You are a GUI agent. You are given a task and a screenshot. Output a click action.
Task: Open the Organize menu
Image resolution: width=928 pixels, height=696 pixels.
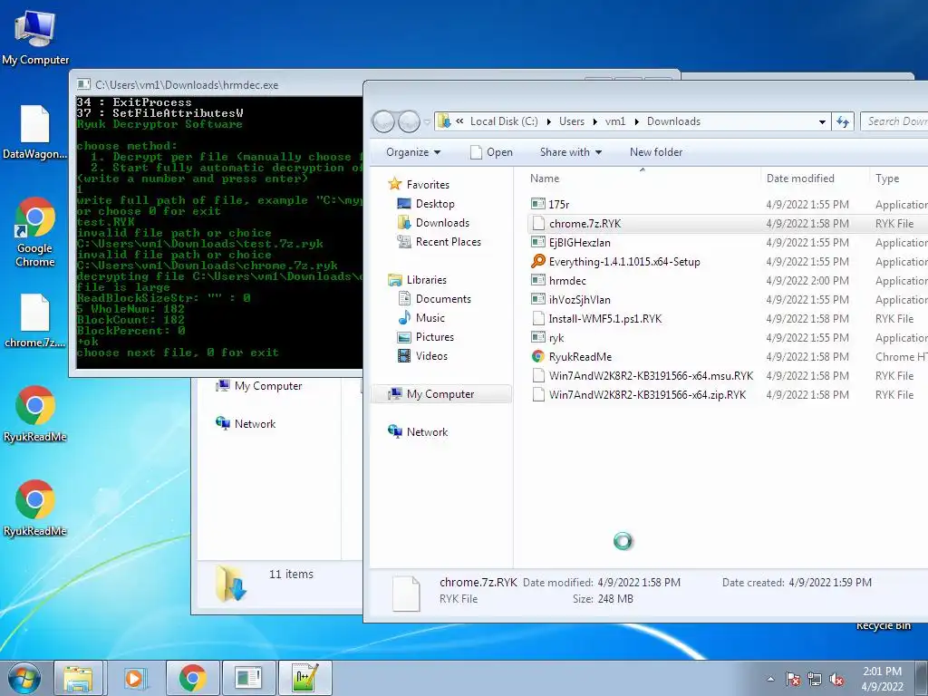(x=413, y=152)
